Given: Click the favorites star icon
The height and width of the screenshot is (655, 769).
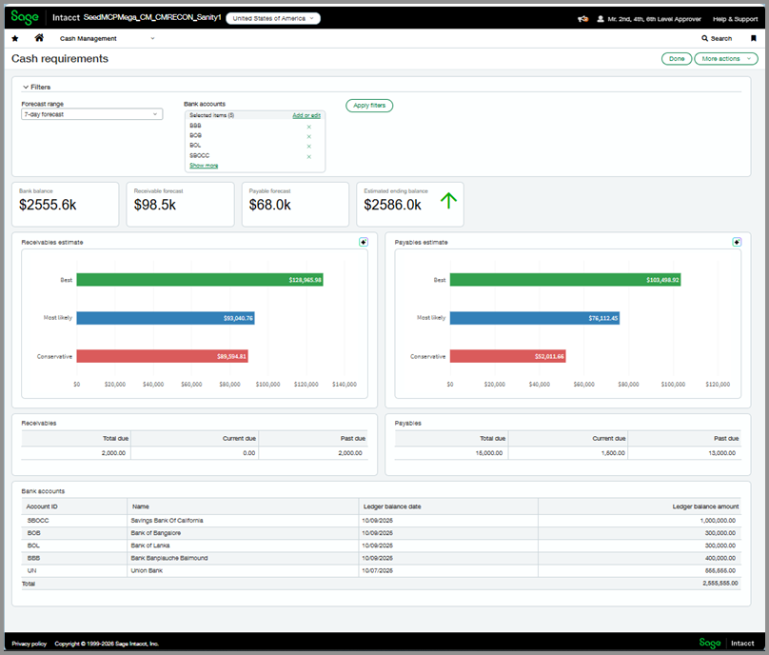Looking at the screenshot, I should click(x=14, y=38).
